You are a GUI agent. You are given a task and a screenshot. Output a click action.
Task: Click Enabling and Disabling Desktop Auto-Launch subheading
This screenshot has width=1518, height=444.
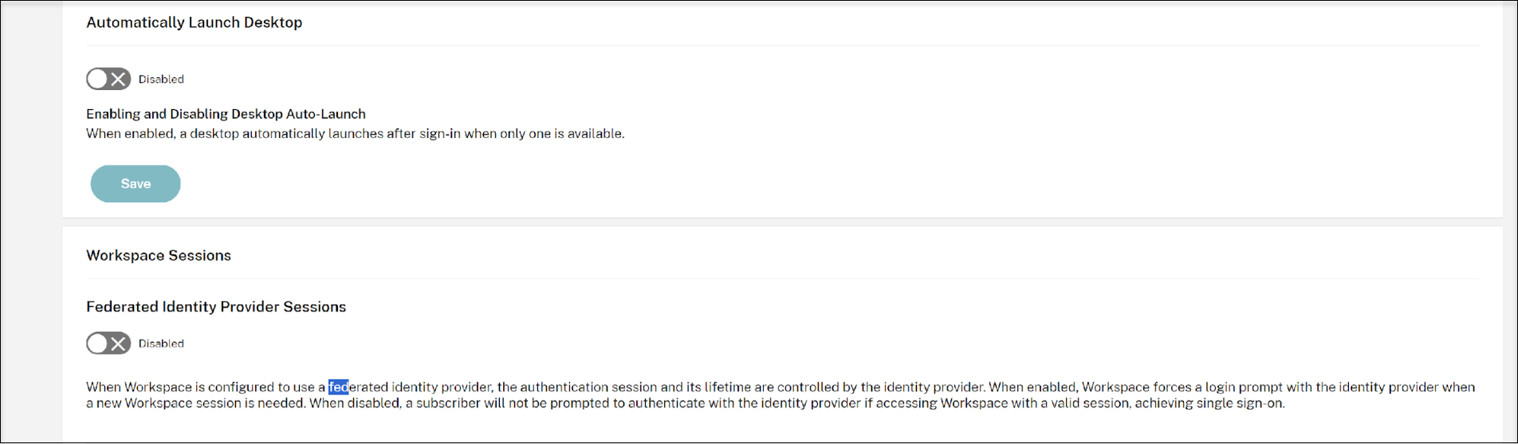click(x=226, y=114)
